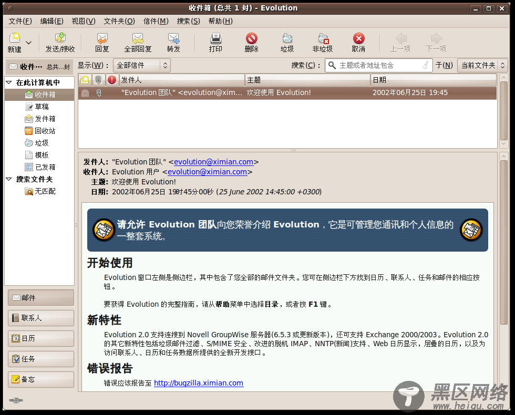Click the magnifier icon in search box
The image size is (515, 415).
click(332, 65)
